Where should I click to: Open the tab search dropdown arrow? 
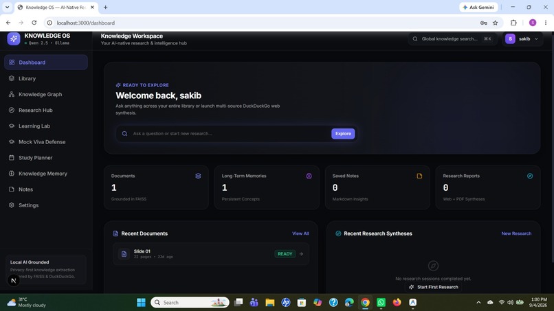click(x=7, y=7)
